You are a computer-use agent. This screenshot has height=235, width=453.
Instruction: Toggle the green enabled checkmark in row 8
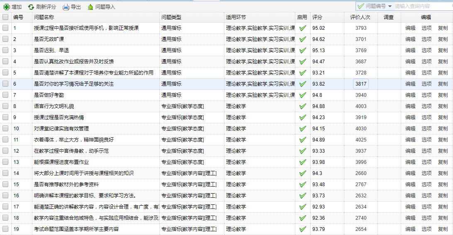click(303, 106)
